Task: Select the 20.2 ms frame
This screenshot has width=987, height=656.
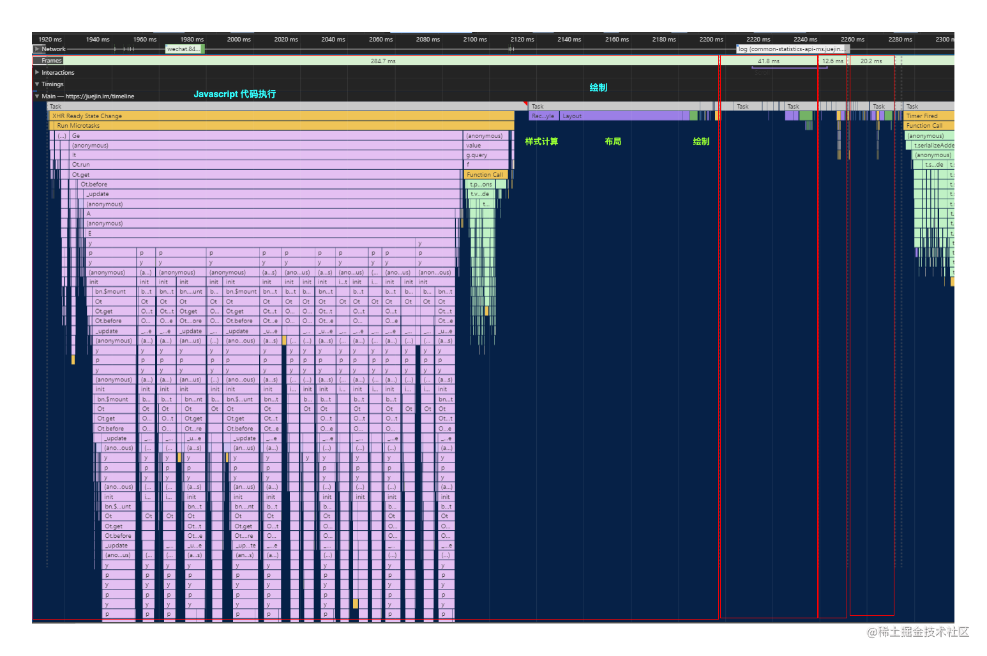Action: (871, 61)
